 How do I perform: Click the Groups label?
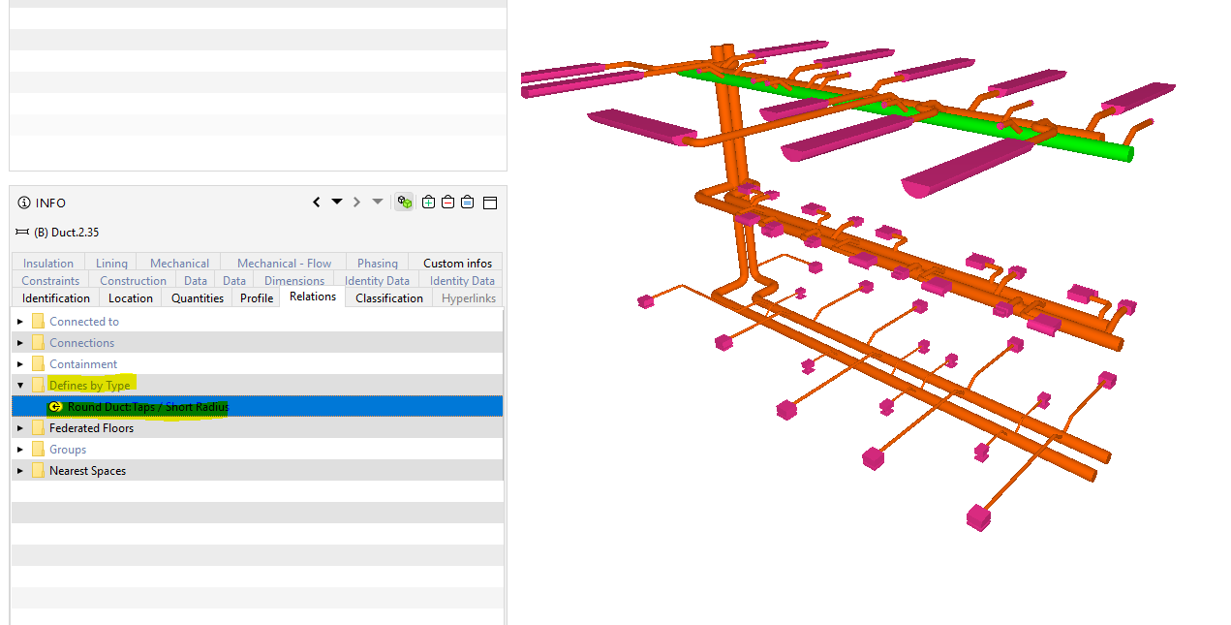click(68, 450)
